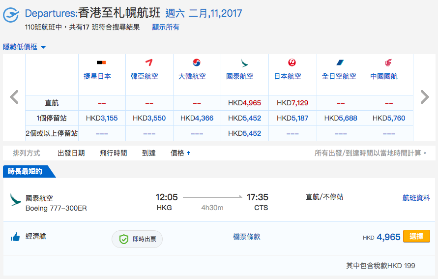Screen dimensions: 438x279
Task: Collapse the 隱藏低價框 low price box
Action: click(24, 47)
